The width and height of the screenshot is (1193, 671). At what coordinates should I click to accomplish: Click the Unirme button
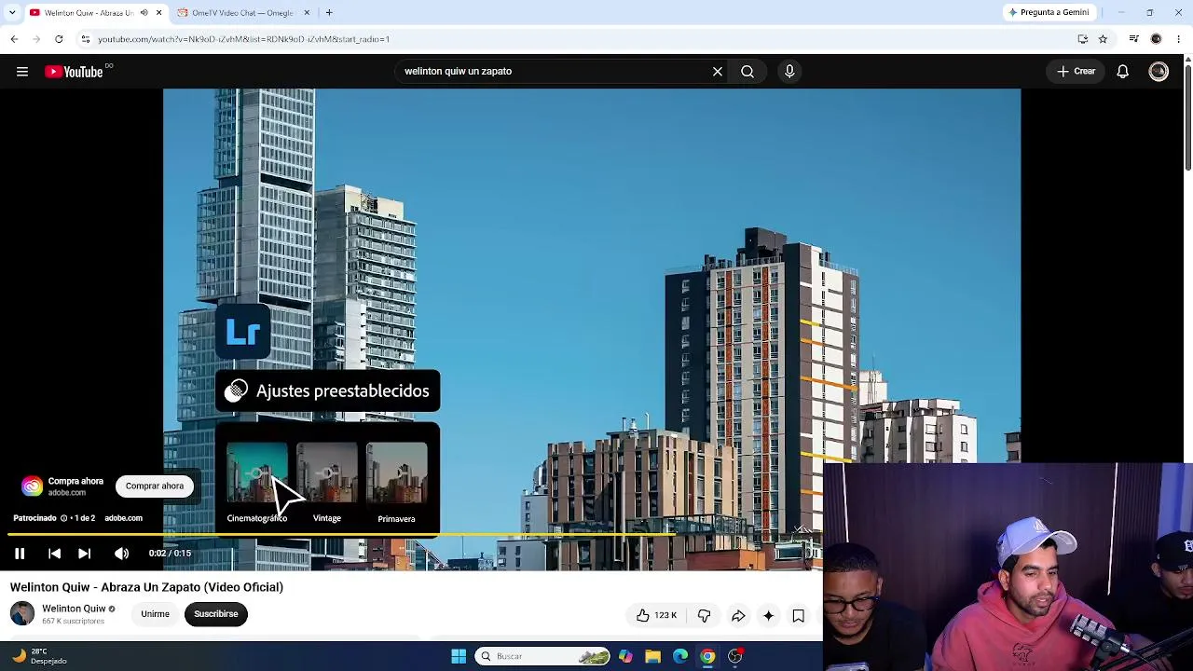point(155,614)
